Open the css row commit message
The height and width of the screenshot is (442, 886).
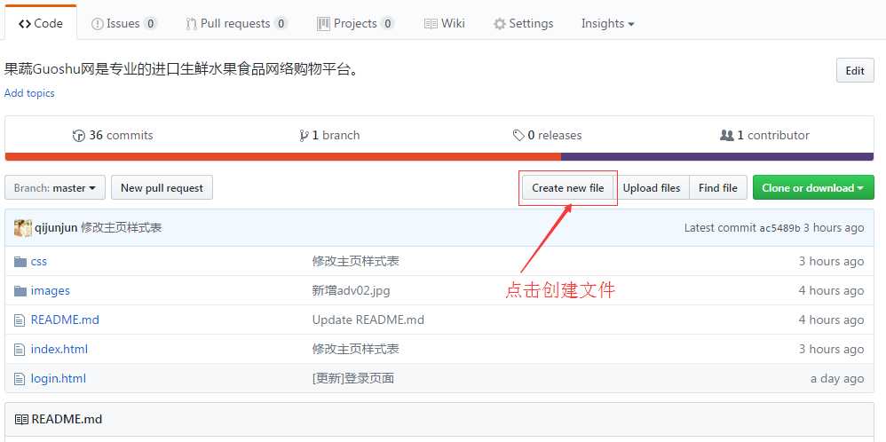point(356,261)
